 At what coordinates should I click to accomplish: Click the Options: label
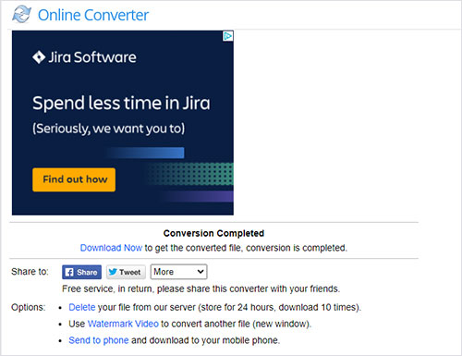pyautogui.click(x=29, y=307)
